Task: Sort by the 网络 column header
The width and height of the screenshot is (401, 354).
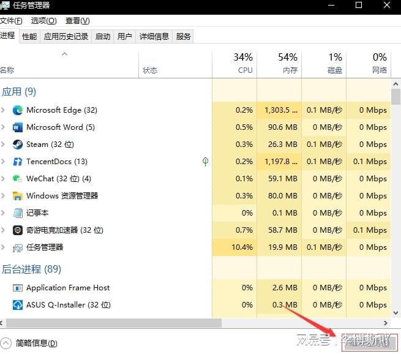Action: click(x=369, y=64)
